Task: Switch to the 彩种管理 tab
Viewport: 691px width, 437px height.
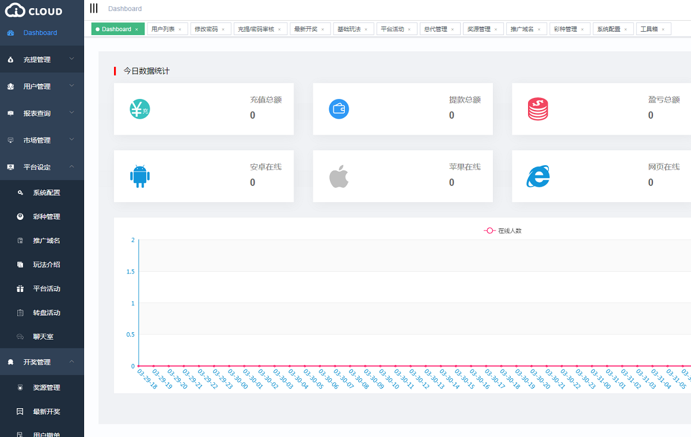Action: (x=565, y=29)
